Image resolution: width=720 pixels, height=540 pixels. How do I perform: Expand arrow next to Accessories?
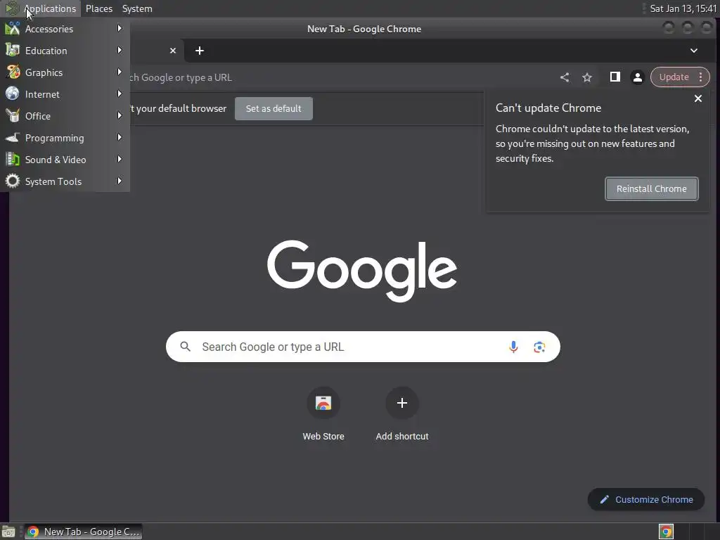(120, 28)
